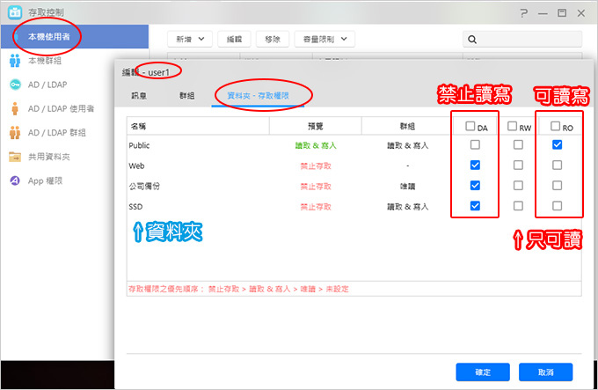This screenshot has width=598, height=390.
Task: Click the 讀取 & 寫入 group value for SSD
Action: click(x=408, y=207)
